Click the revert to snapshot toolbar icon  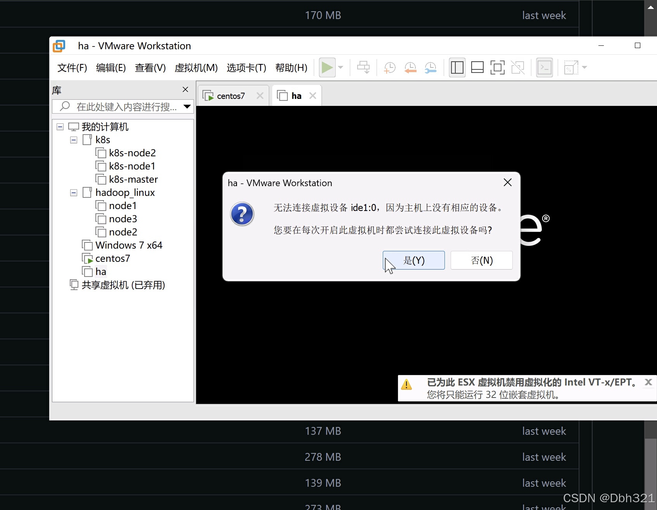click(x=410, y=67)
